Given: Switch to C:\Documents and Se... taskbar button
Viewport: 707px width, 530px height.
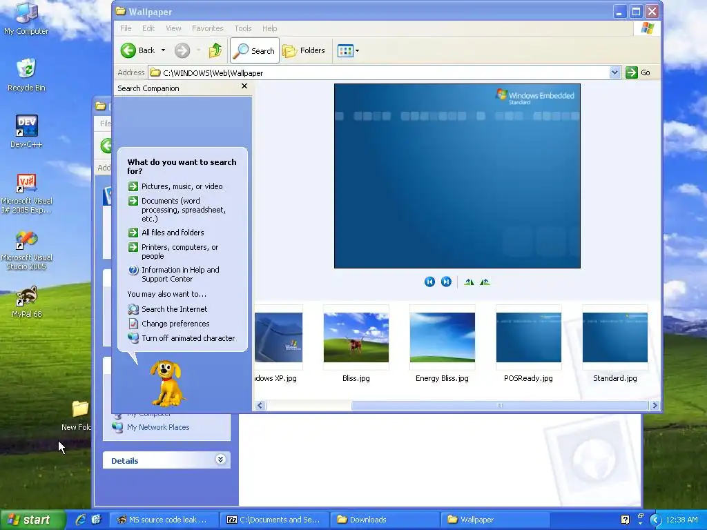Looking at the screenshot, I should point(273,520).
